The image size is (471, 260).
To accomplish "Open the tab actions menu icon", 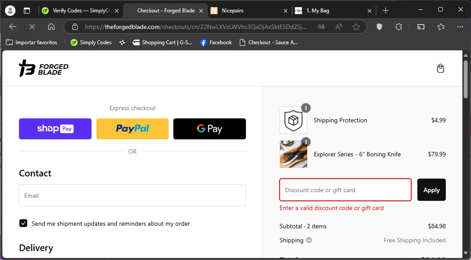I will pyautogui.click(x=27, y=11).
